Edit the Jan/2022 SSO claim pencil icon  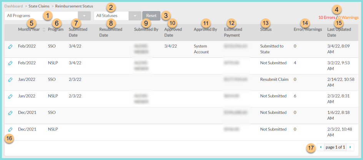pyautogui.click(x=10, y=80)
